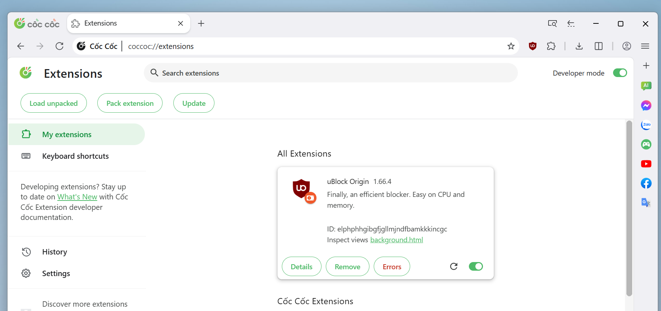This screenshot has width=661, height=311.
Task: Click the Cốc Cốc site info chip
Action: point(97,46)
